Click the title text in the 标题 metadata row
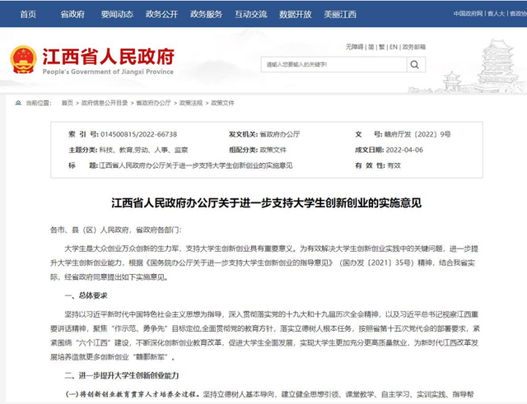This screenshot has height=404, width=527. coord(196,165)
